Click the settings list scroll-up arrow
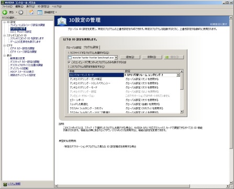Viewport: 234px width, 189px height. [x=182, y=71]
